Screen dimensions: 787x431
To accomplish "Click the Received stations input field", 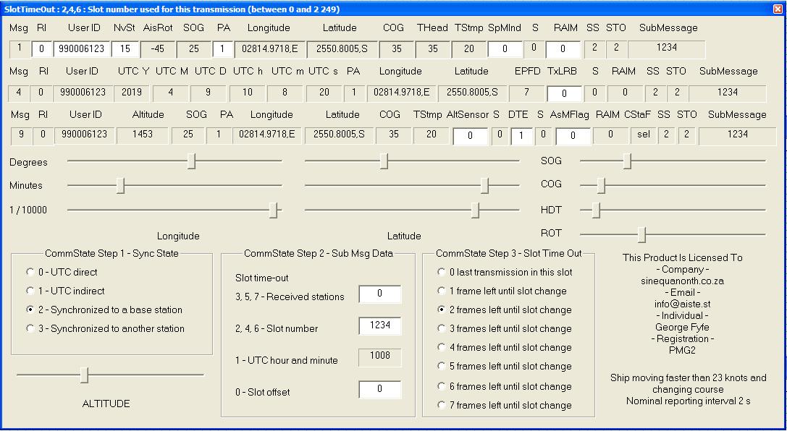I will tap(379, 294).
